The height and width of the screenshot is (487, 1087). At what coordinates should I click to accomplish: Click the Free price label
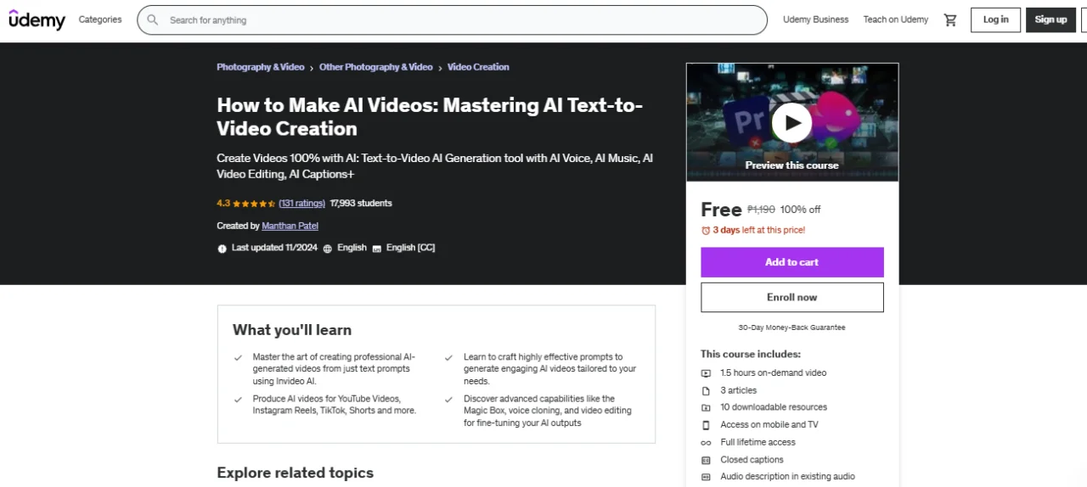coord(721,209)
